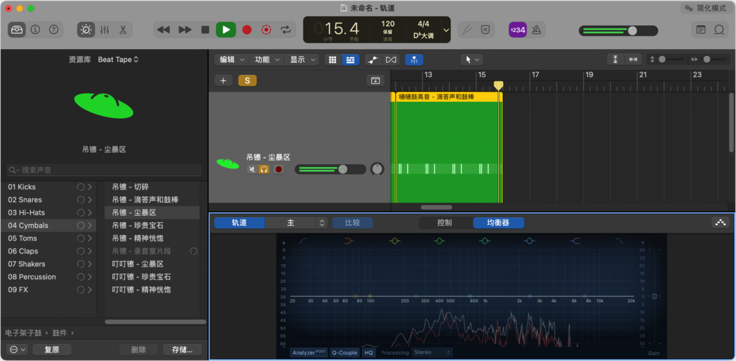Click the 吊镲 - 尘暴区 track volume slider

[x=330, y=169]
